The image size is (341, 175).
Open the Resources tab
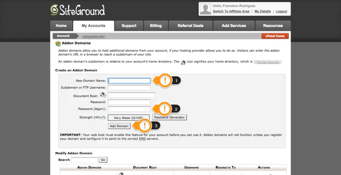click(273, 26)
